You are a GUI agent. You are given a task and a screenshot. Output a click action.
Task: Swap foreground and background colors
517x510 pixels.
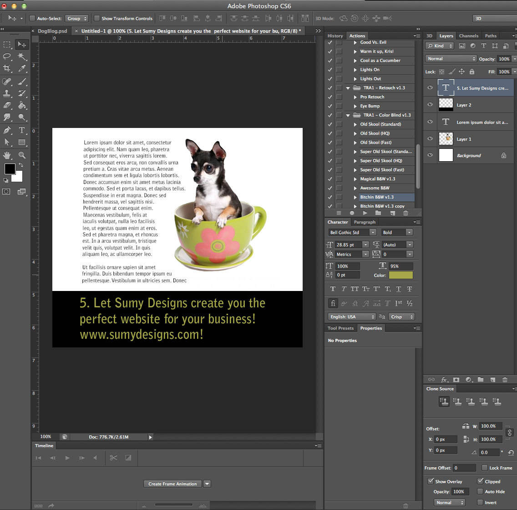(x=21, y=165)
